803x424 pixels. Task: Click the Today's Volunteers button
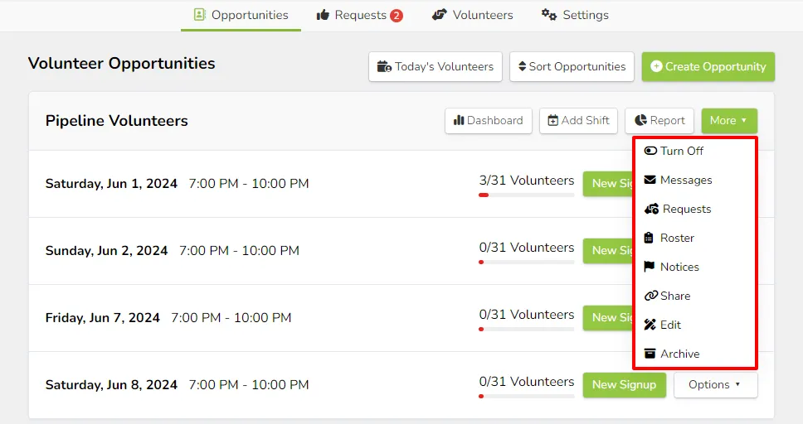point(436,66)
